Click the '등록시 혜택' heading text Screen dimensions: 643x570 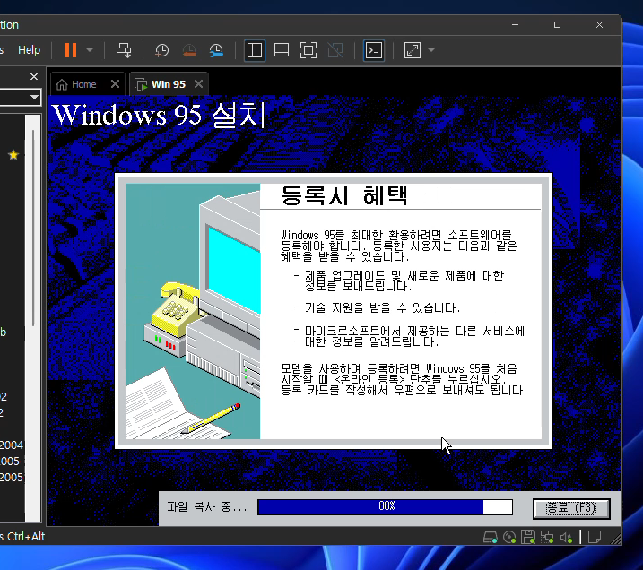pos(344,195)
